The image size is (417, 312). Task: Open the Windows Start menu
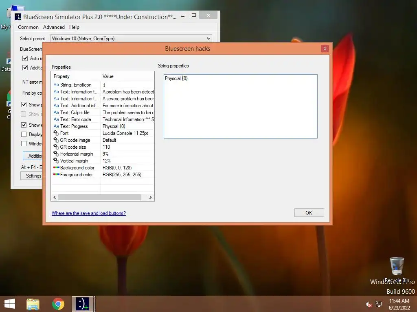[10, 304]
